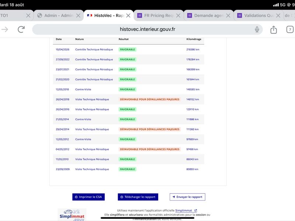Switch to the Validations Qu tab
Image resolution: width=295 pixels, height=221 pixels.
point(259,15)
